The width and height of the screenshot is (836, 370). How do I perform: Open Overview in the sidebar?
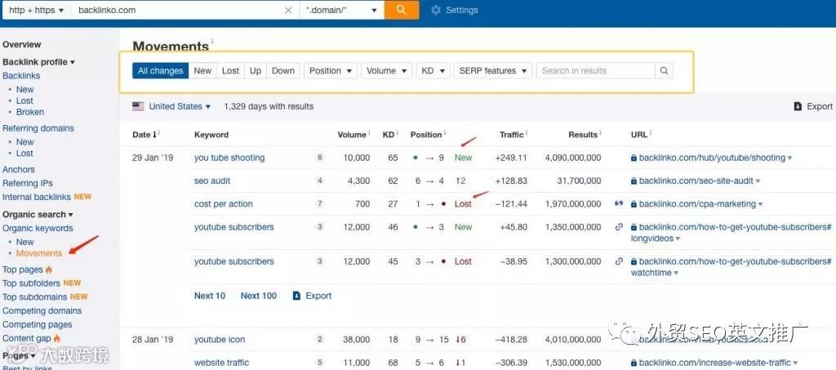tap(21, 45)
